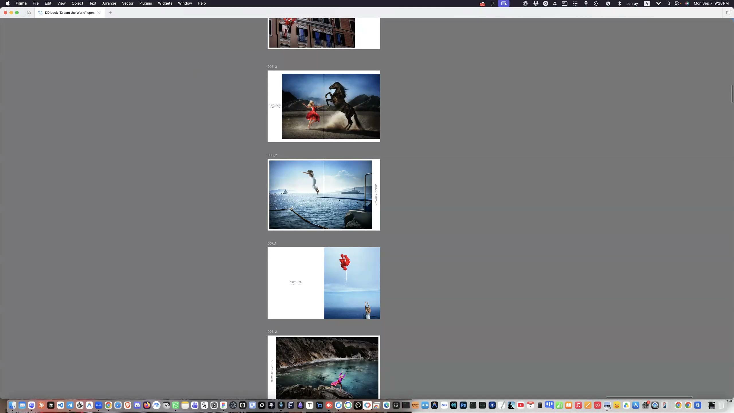Click the Artwork Caption text on frame 007_1
The image size is (734, 413).
[296, 283]
